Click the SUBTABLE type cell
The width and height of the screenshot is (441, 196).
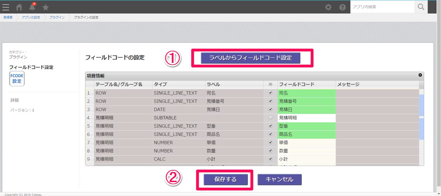(x=178, y=118)
